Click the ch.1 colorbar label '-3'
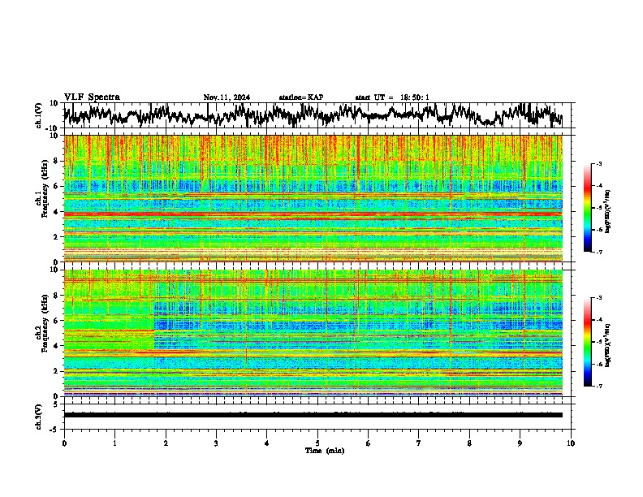Screen dimensions: 643x497 (x=598, y=164)
